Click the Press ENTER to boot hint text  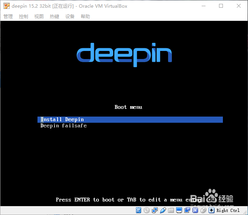pos(128,200)
